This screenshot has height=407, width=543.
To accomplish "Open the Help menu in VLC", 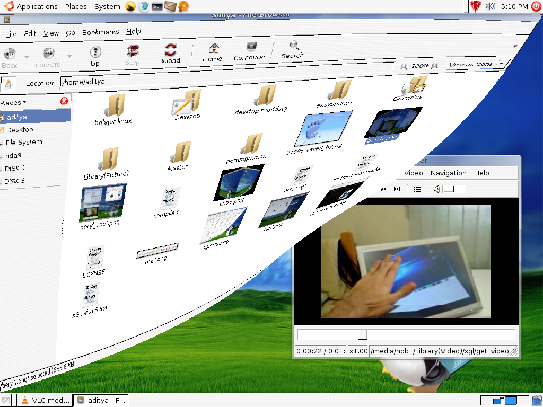I will click(x=481, y=173).
